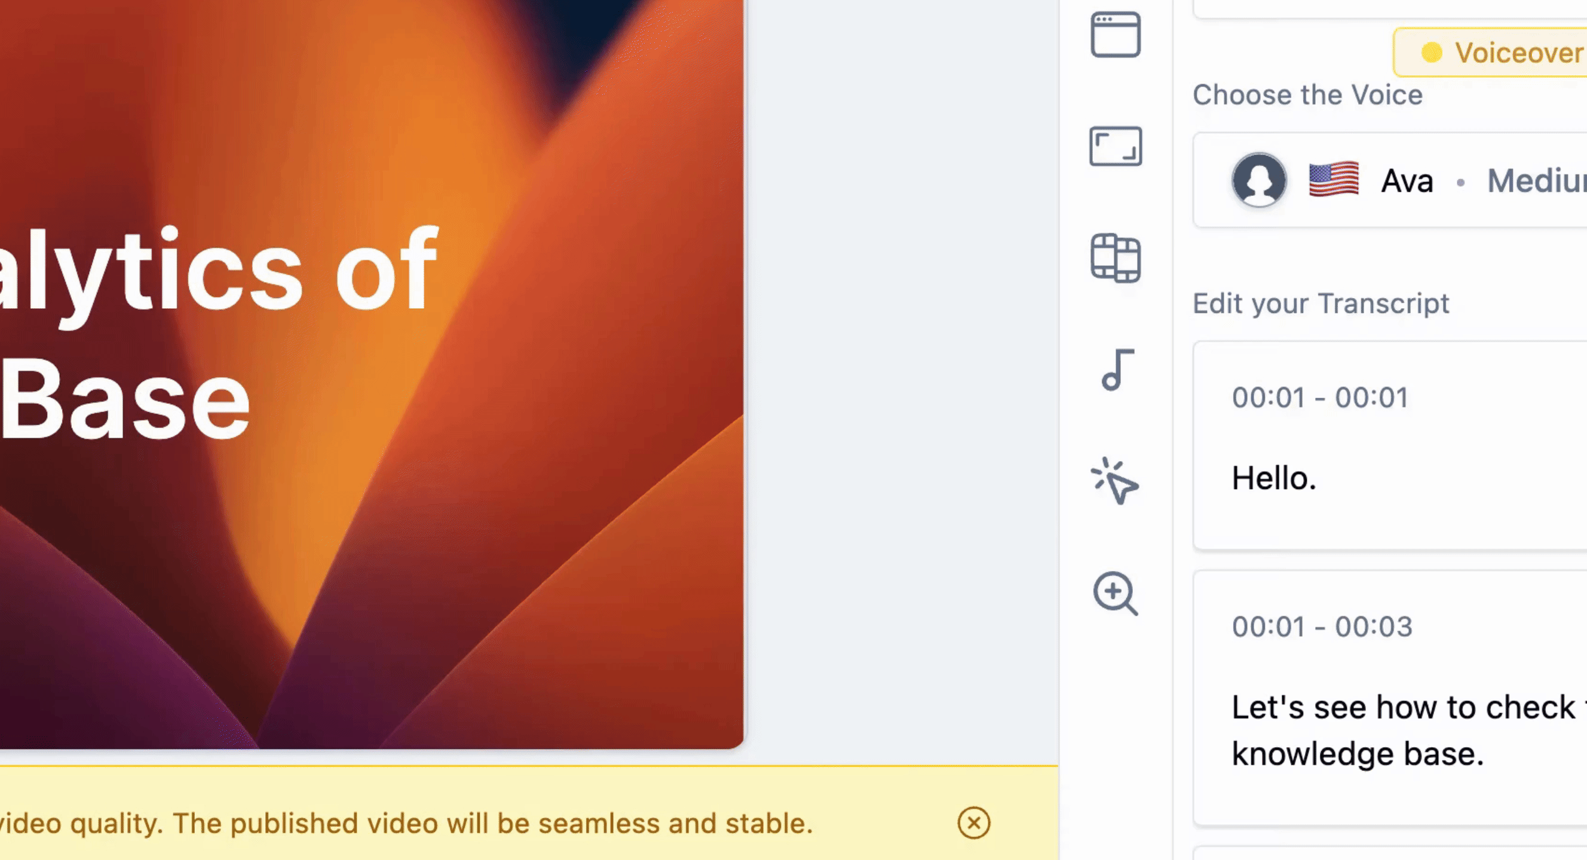Click the video preview canvas
The height and width of the screenshot is (860, 1587).
click(372, 374)
